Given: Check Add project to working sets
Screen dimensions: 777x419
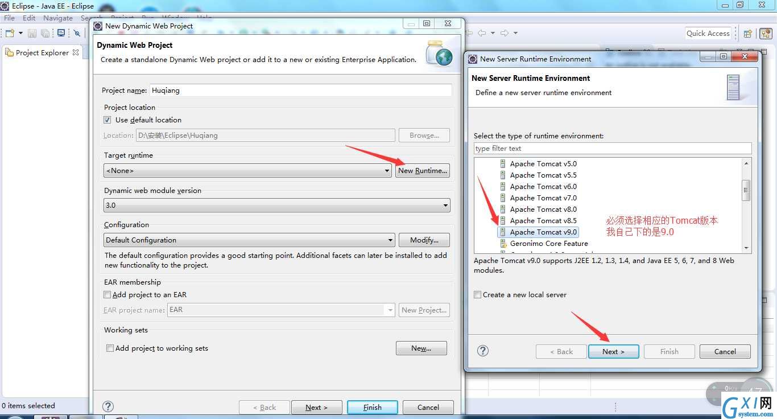Looking at the screenshot, I should coord(110,348).
